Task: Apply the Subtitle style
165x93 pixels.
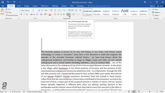Action: click(134, 12)
